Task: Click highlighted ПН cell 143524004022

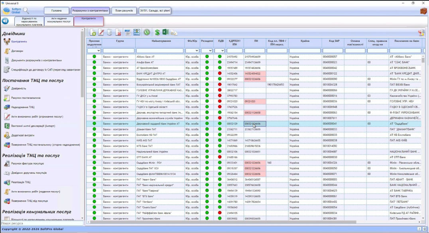Action: coord(255,74)
